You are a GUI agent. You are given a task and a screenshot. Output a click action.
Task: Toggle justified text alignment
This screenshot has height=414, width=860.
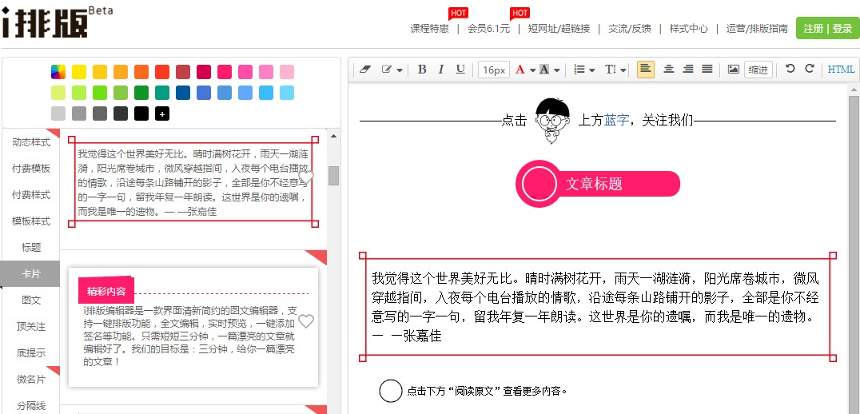point(707,69)
